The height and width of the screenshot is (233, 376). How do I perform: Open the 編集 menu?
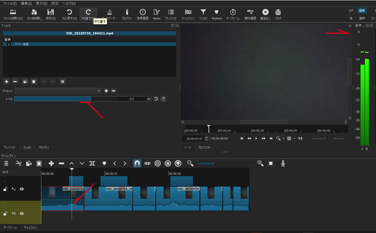coord(26,3)
